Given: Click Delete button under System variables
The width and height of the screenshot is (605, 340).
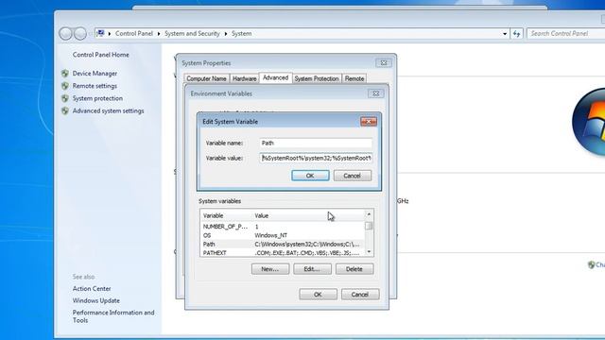Looking at the screenshot, I should coord(354,269).
